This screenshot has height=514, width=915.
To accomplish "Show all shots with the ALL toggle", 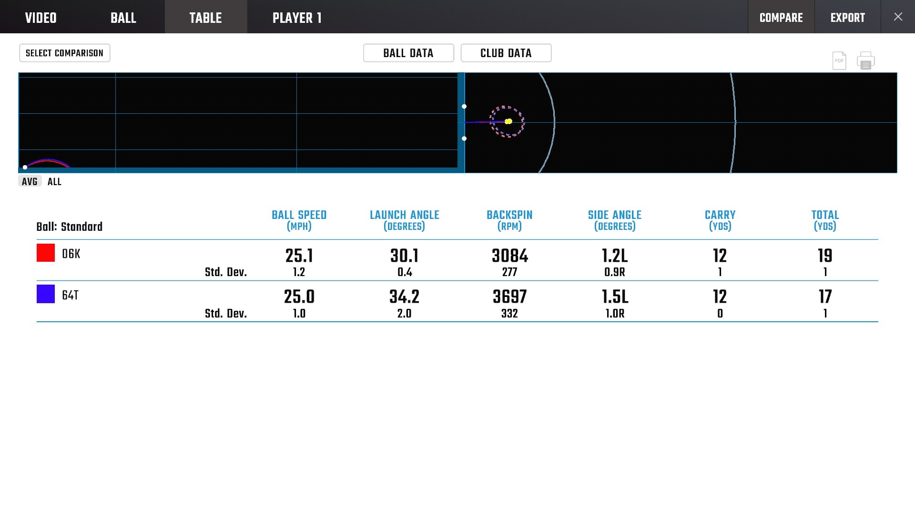I will coord(54,181).
